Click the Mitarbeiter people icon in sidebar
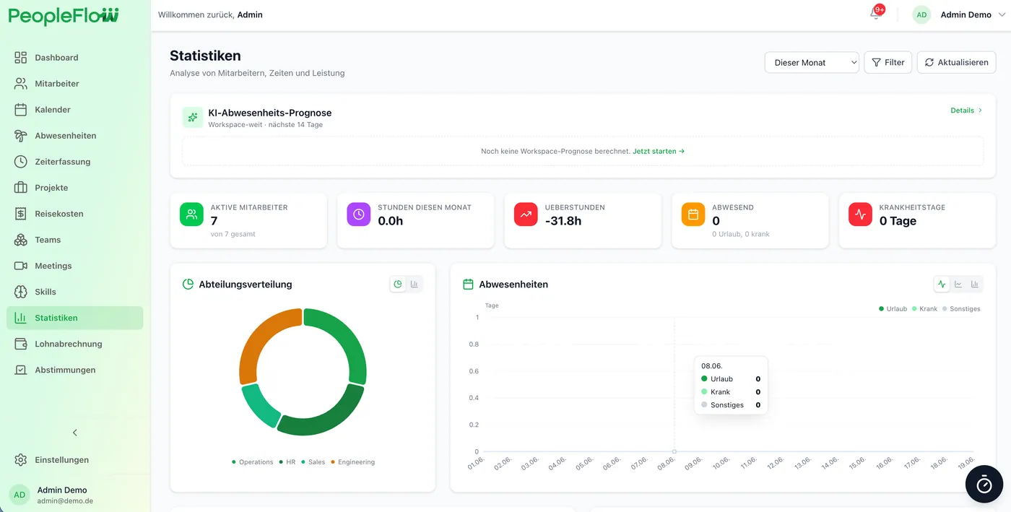 (21, 84)
